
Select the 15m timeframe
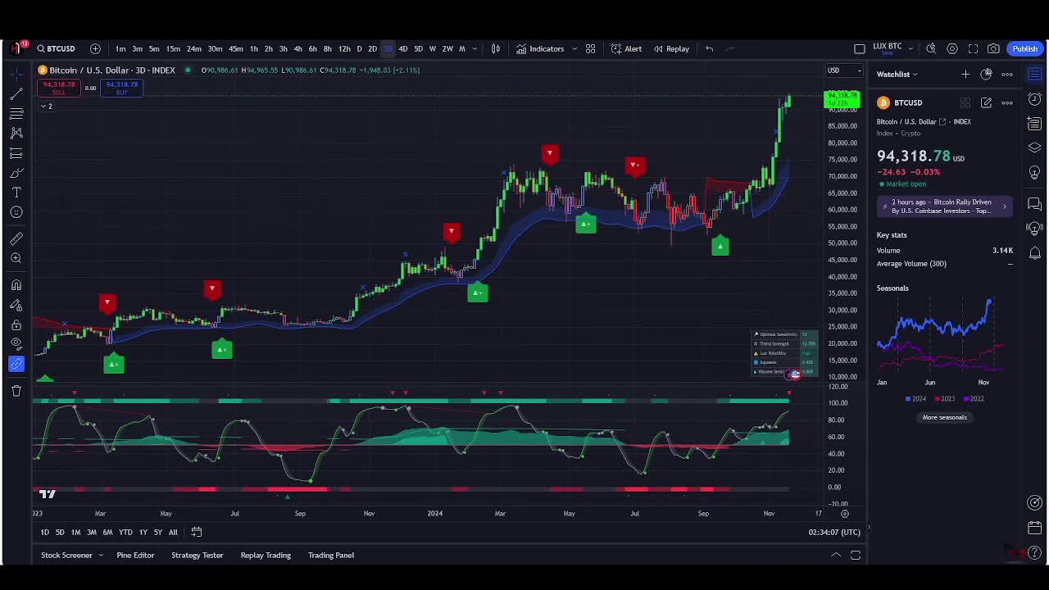coord(173,49)
